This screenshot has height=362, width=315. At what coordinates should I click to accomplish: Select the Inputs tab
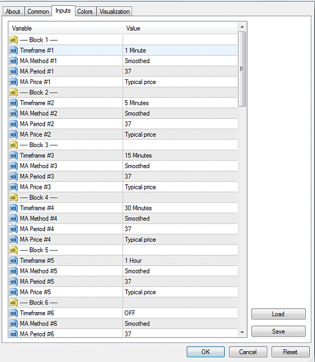63,10
